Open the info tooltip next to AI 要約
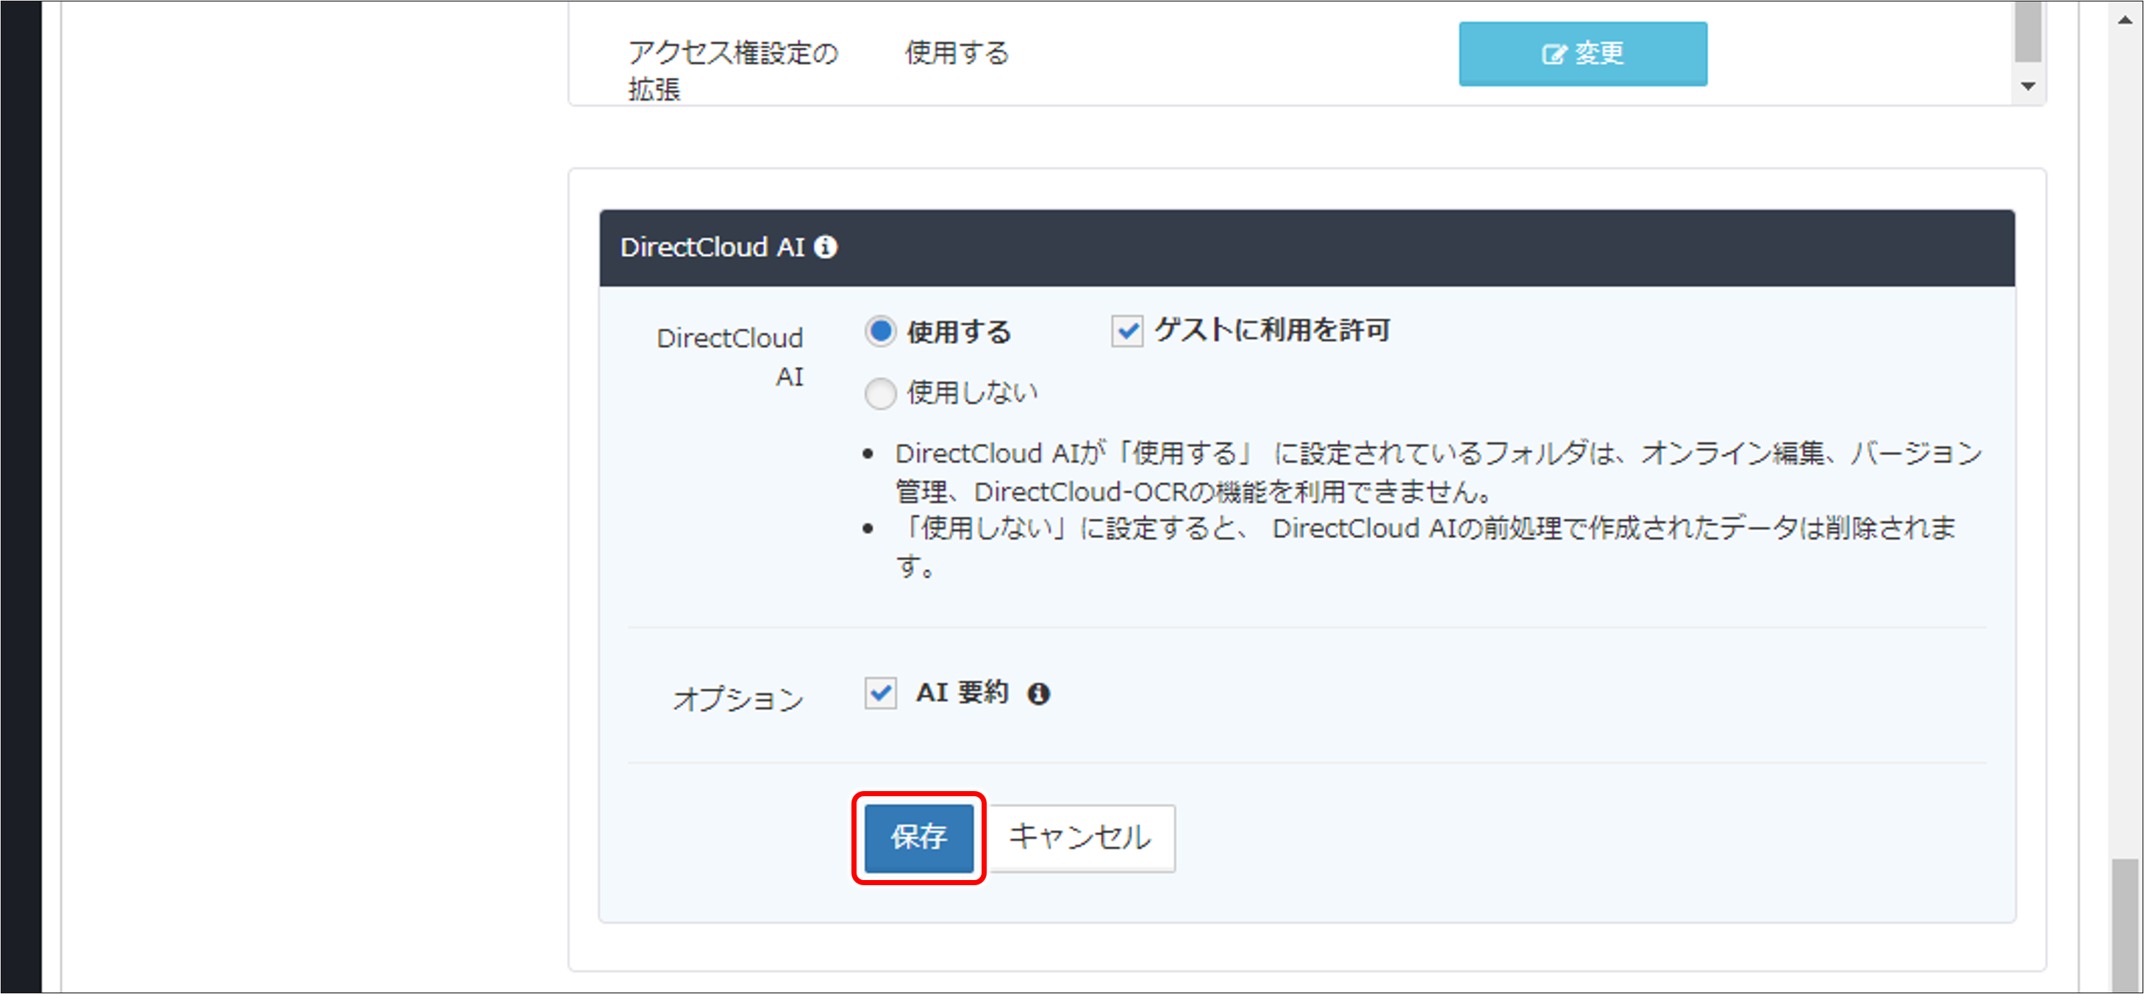2144x994 pixels. (1041, 693)
